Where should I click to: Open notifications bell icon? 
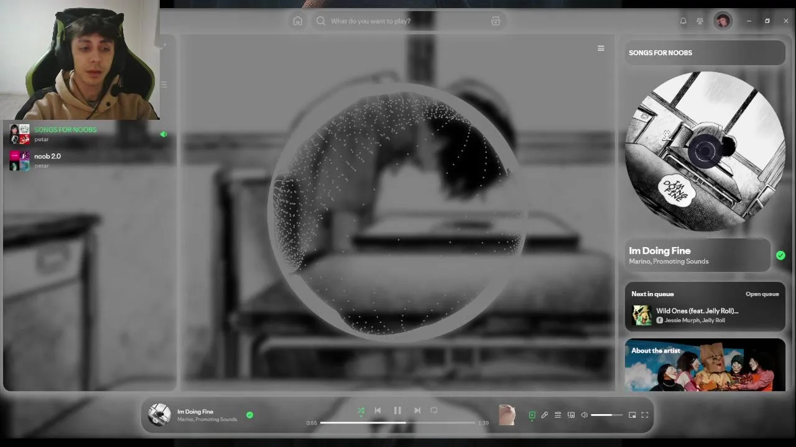pos(683,21)
